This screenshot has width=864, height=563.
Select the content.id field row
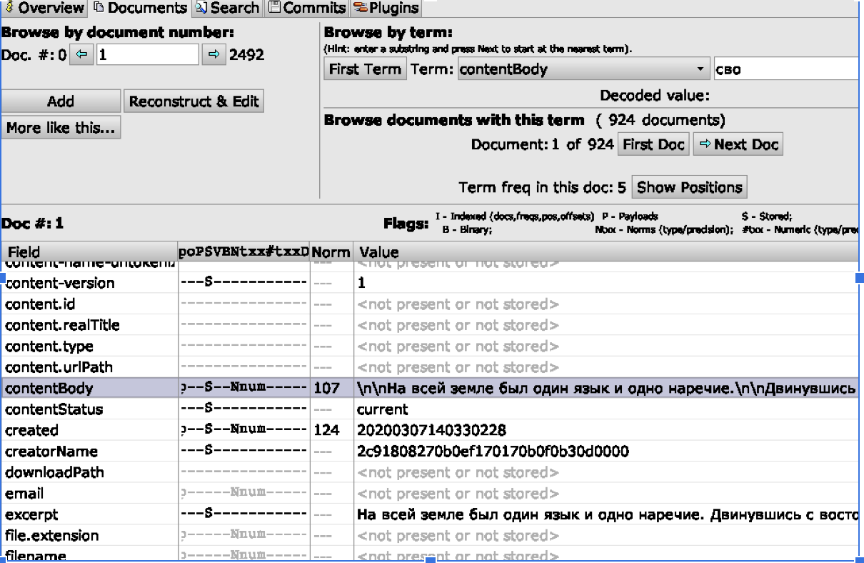(x=431, y=304)
